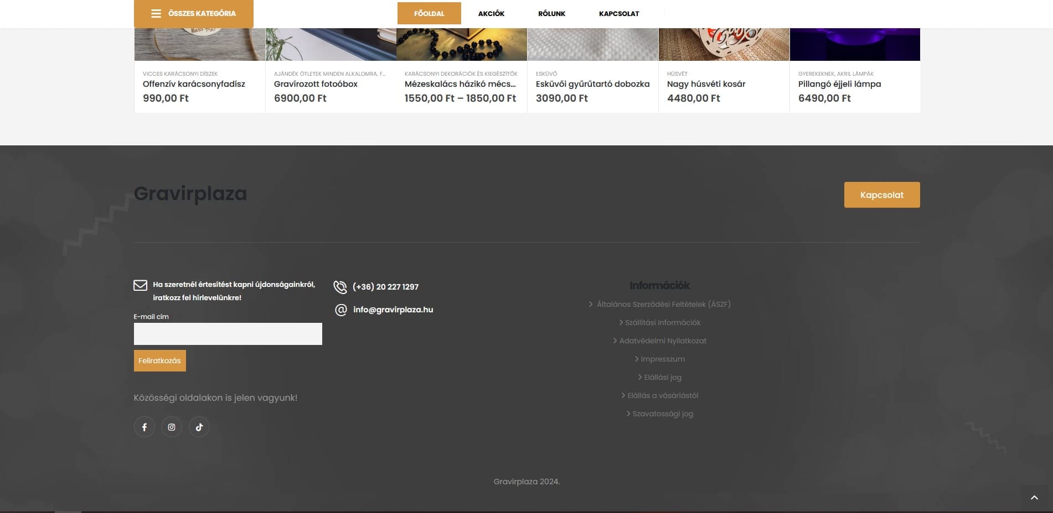Click the phone icon beside the number

click(340, 287)
